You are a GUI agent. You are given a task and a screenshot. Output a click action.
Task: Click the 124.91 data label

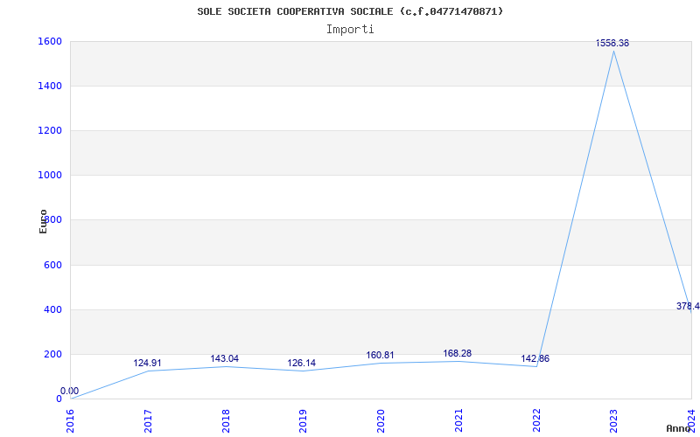(147, 363)
